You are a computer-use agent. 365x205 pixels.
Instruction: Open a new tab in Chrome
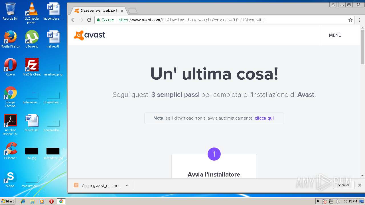[133, 11]
